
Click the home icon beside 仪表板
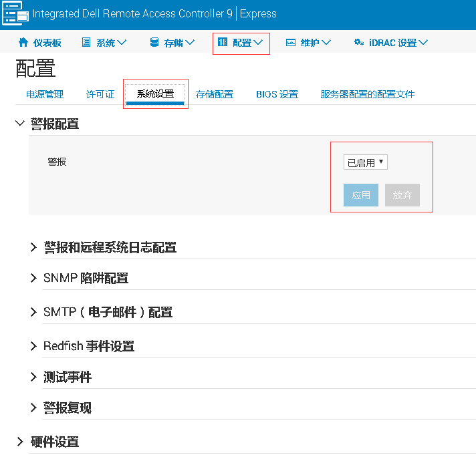(x=23, y=42)
